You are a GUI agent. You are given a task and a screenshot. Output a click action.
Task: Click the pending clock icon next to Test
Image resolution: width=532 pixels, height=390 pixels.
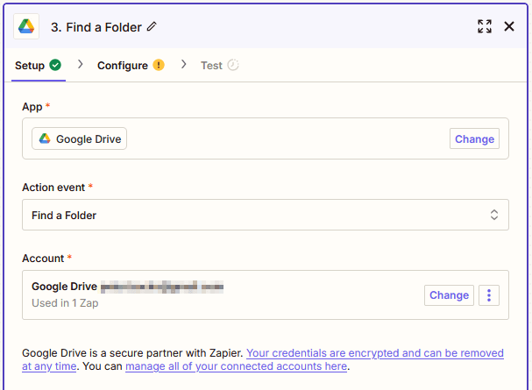pyautogui.click(x=233, y=65)
